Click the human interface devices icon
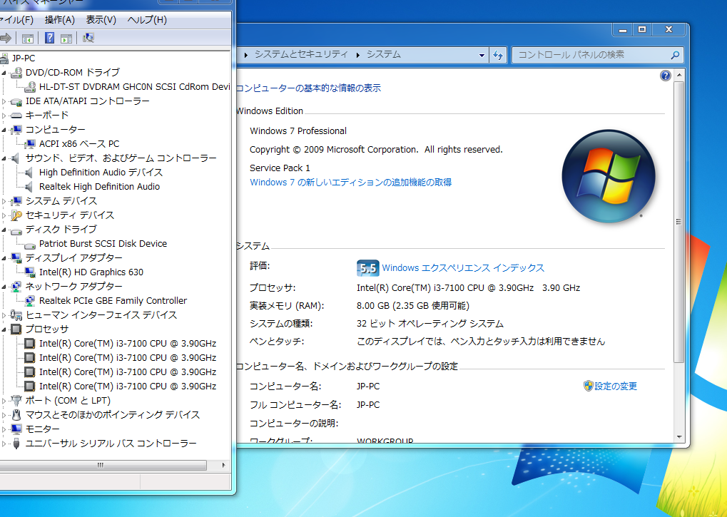727x517 pixels. [16, 315]
